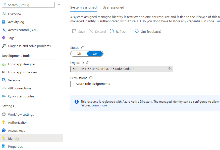Turn system assigned identity Off
Image resolution: width=220 pixels, height=150 pixels.
[x=79, y=54]
